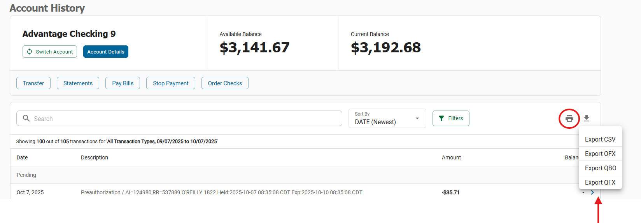This screenshot has width=641, height=223.
Task: Click the search magnifier icon
Action: (x=26, y=118)
